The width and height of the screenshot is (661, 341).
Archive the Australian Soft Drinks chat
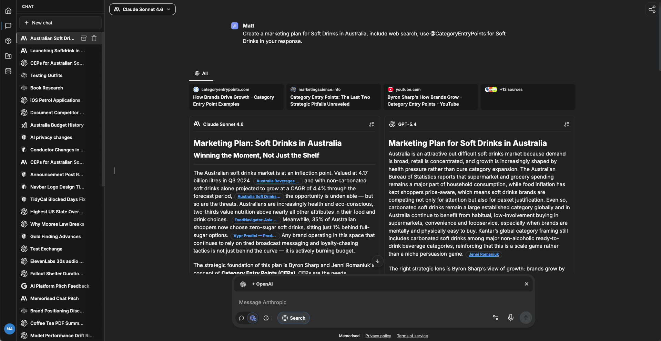point(84,38)
